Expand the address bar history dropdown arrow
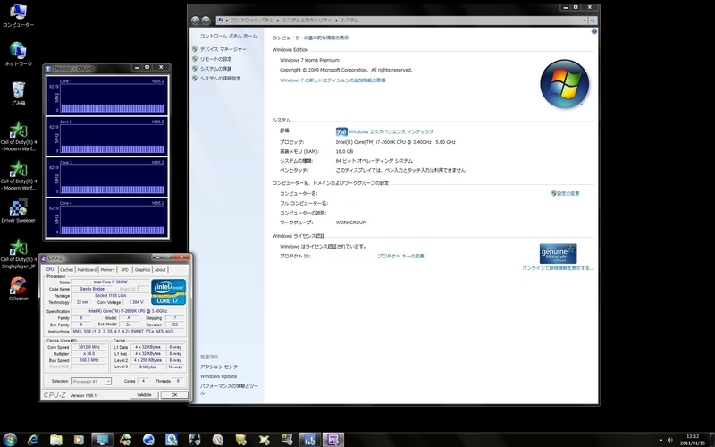This screenshot has width=715, height=447. point(585,21)
